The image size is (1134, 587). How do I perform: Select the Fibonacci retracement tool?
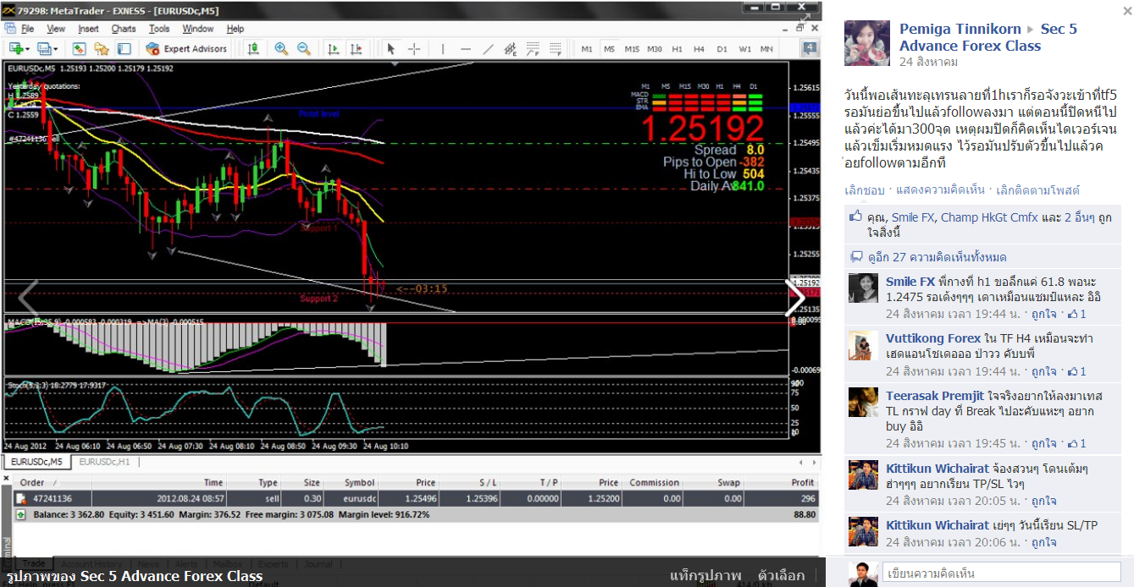pyautogui.click(x=533, y=49)
